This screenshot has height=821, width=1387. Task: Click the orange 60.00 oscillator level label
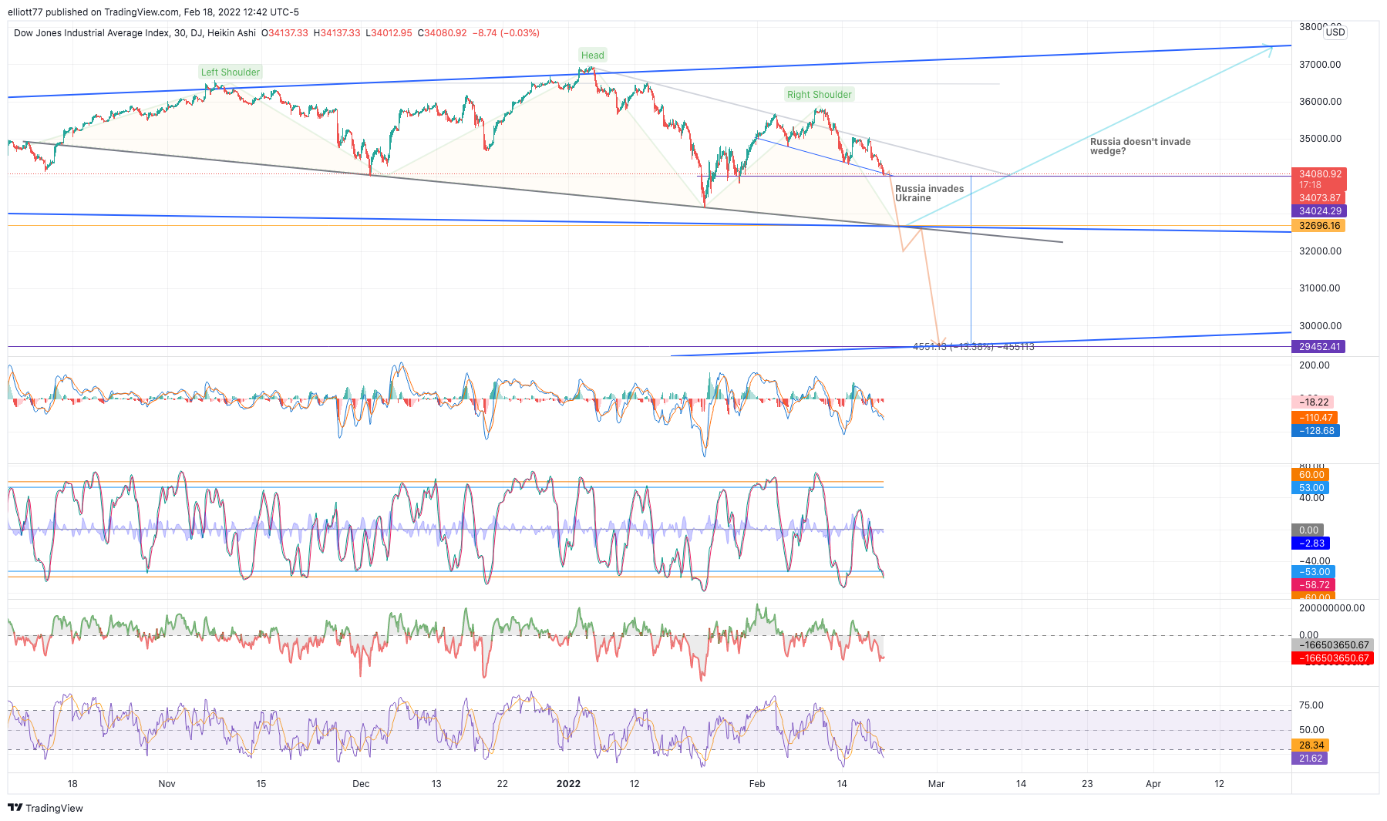tap(1311, 475)
